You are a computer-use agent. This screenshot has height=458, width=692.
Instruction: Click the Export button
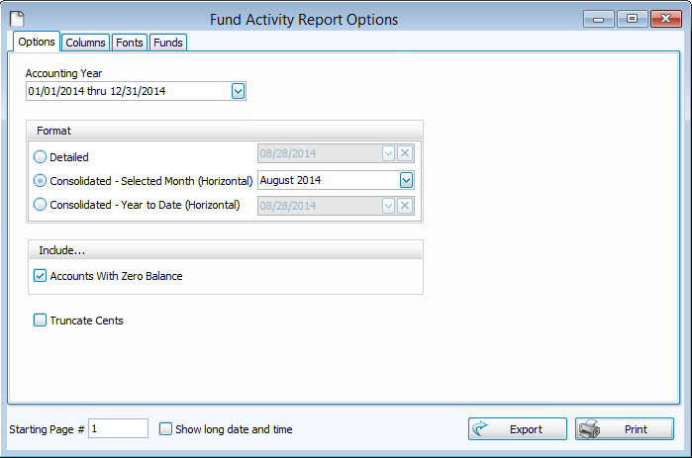pos(517,429)
